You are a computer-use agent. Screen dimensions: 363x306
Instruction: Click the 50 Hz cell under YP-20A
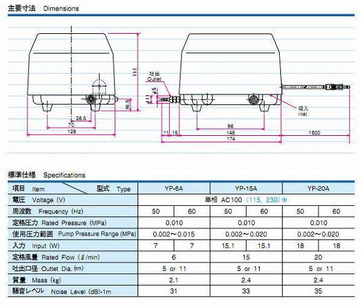pyautogui.click(x=300, y=212)
